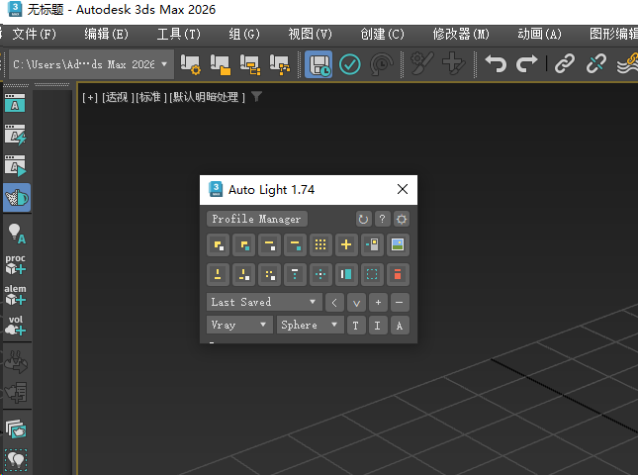Toggle the highlighted teapot render toolbar icon
The height and width of the screenshot is (475, 638).
(17, 197)
